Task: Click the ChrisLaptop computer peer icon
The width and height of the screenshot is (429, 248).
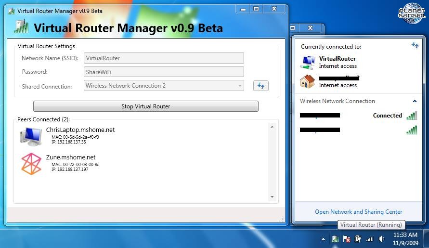Action: [31, 136]
